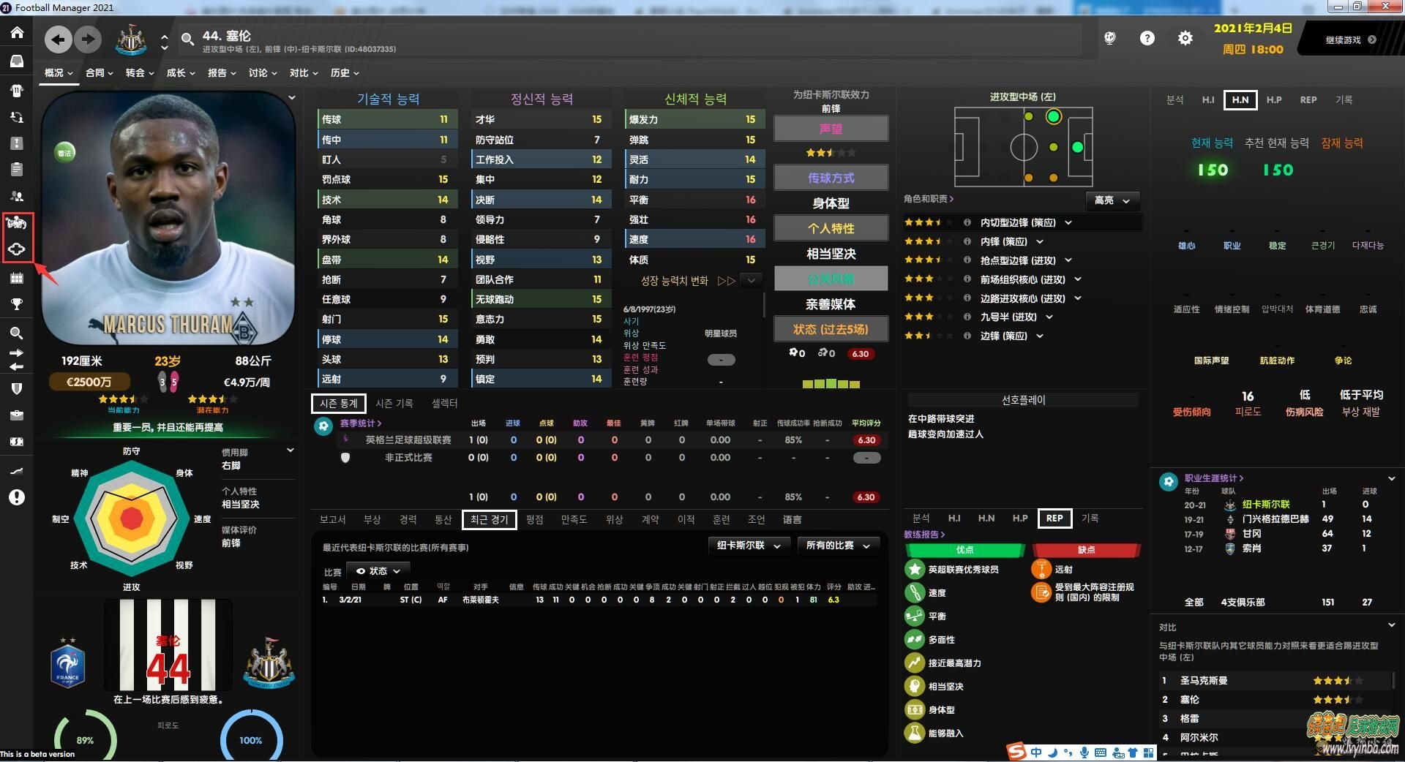Open the settings gear icon
This screenshot has height=762, width=1405.
(x=1185, y=39)
